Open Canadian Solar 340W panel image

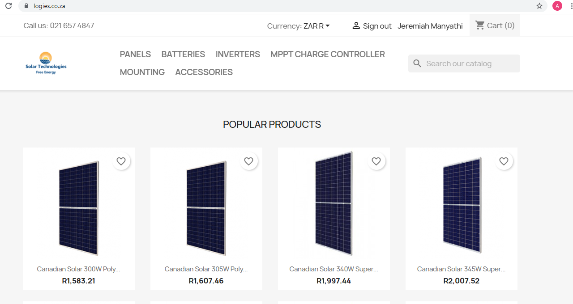[x=334, y=203]
